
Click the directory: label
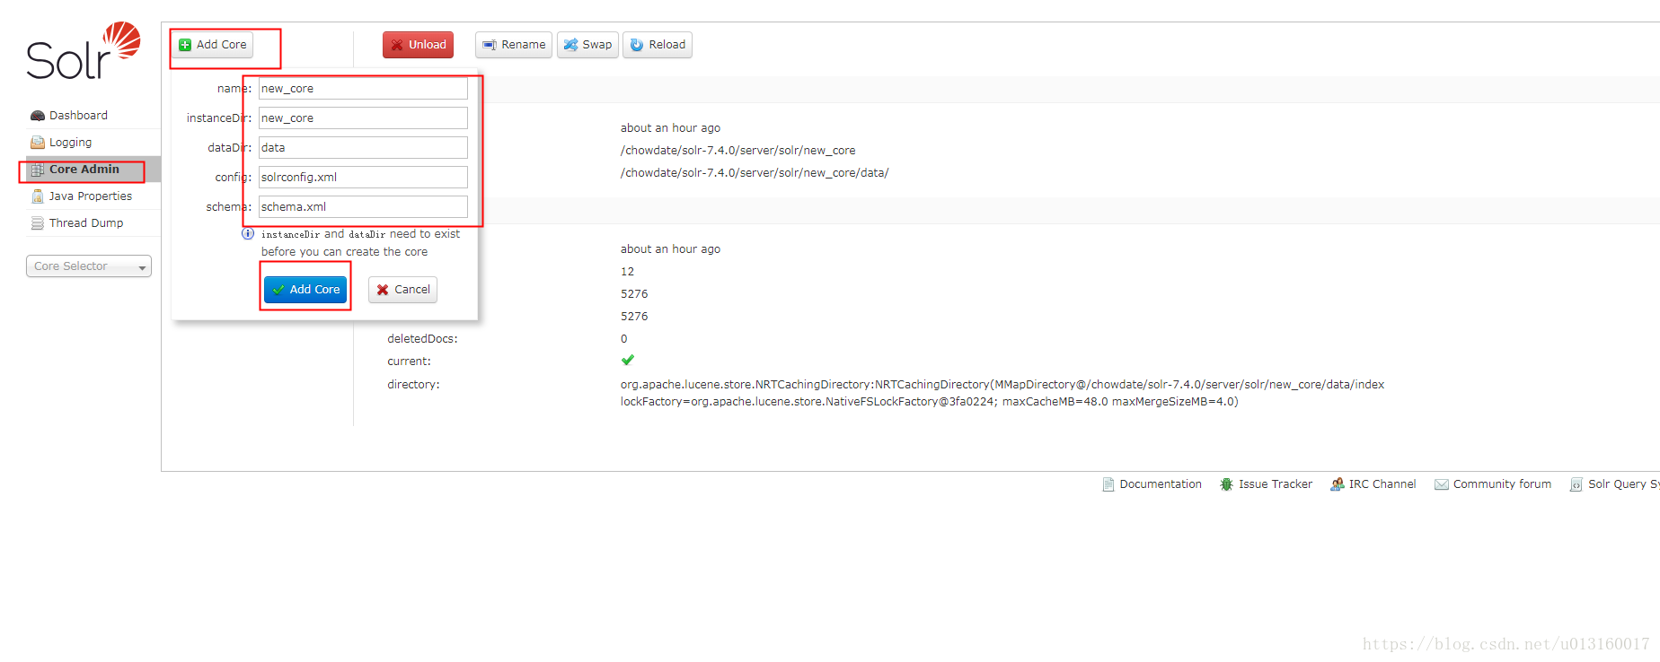tap(413, 385)
